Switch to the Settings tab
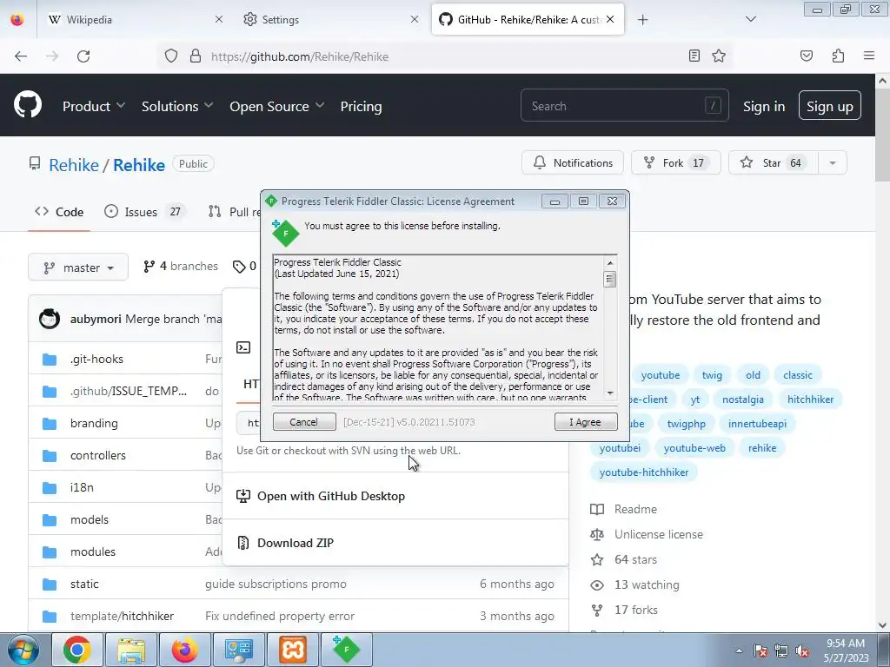Image resolution: width=890 pixels, height=667 pixels. 330,19
